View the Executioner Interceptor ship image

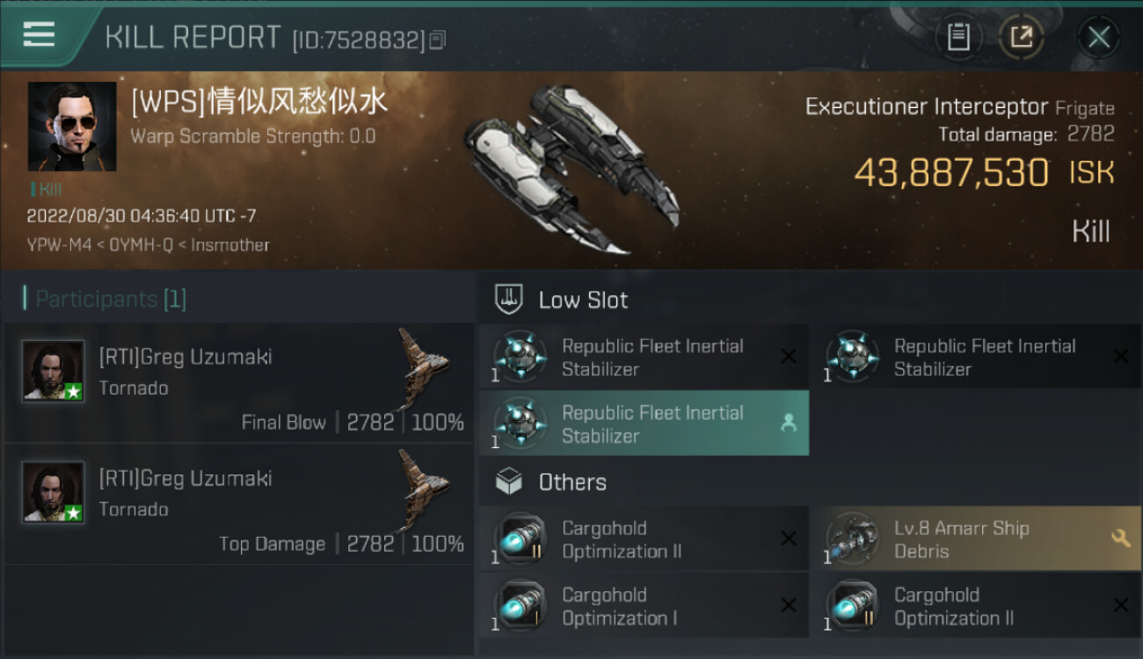tap(571, 167)
